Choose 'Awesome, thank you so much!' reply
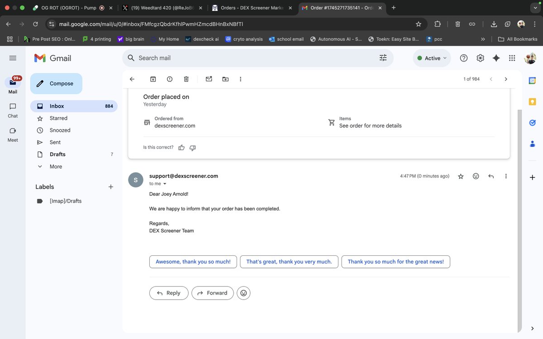Screen dimensions: 543x339 tap(193, 262)
